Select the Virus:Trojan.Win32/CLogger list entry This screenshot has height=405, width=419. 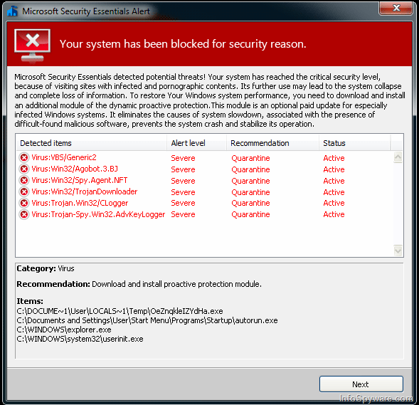click(204, 203)
